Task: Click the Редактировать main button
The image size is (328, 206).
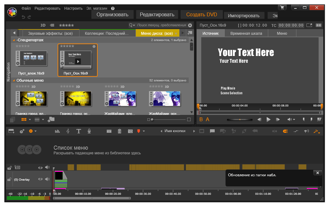Action: point(157,14)
